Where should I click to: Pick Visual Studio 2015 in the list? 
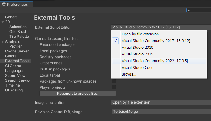tap(159, 54)
